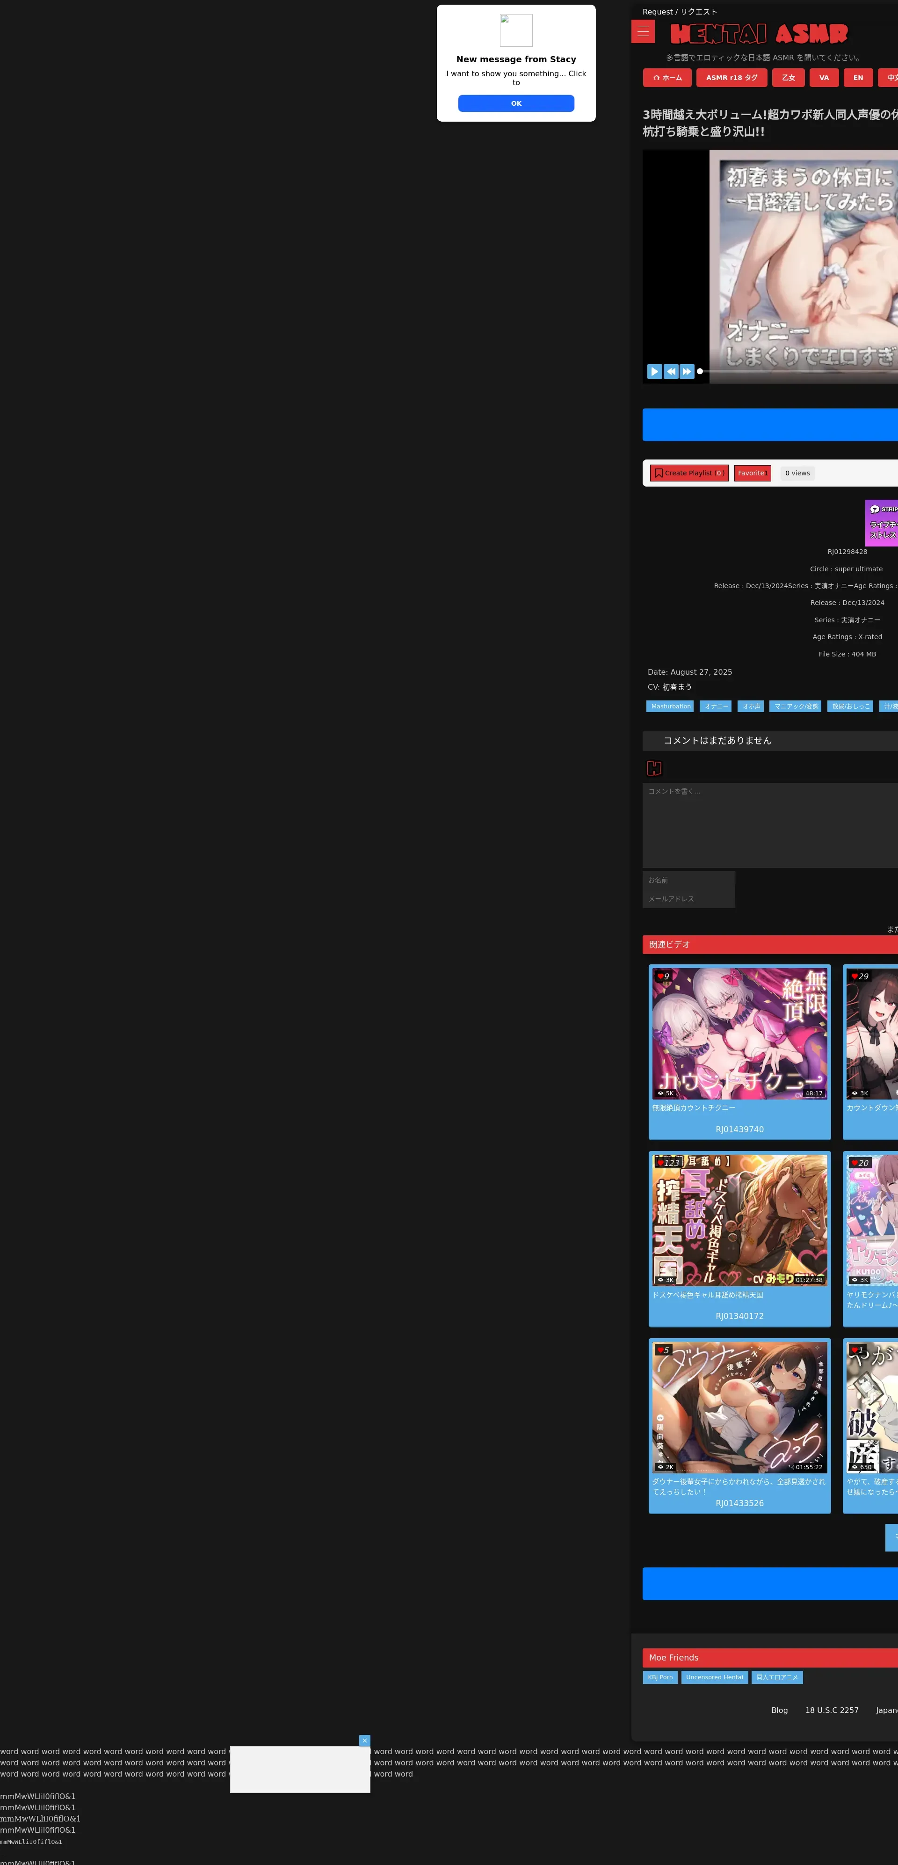
Task: Close the bottom ad with the X button
Action: tap(365, 1741)
